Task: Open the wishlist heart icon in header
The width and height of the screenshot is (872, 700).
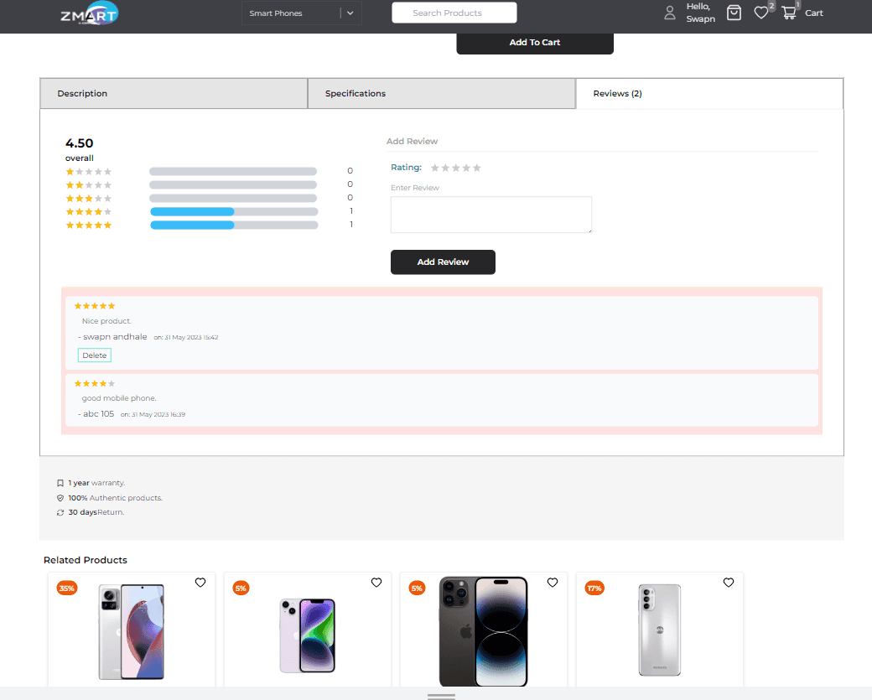Action: [x=760, y=13]
